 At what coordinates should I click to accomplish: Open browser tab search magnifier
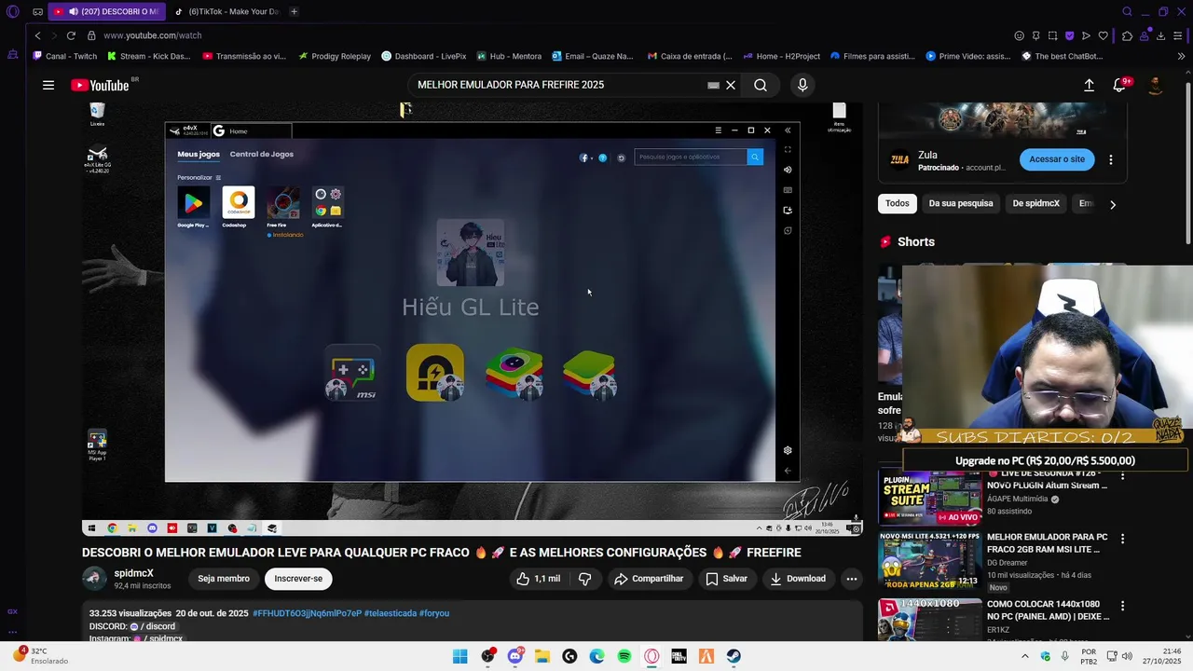(1127, 11)
